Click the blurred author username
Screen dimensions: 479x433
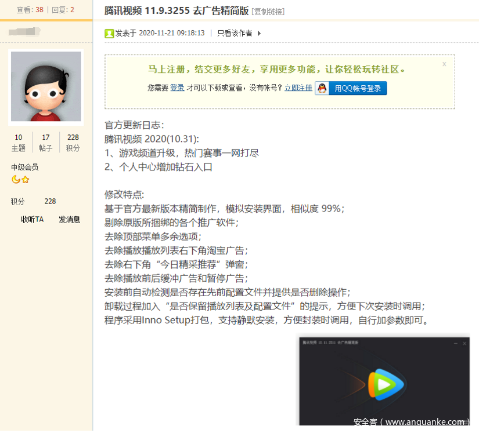pyautogui.click(x=24, y=31)
